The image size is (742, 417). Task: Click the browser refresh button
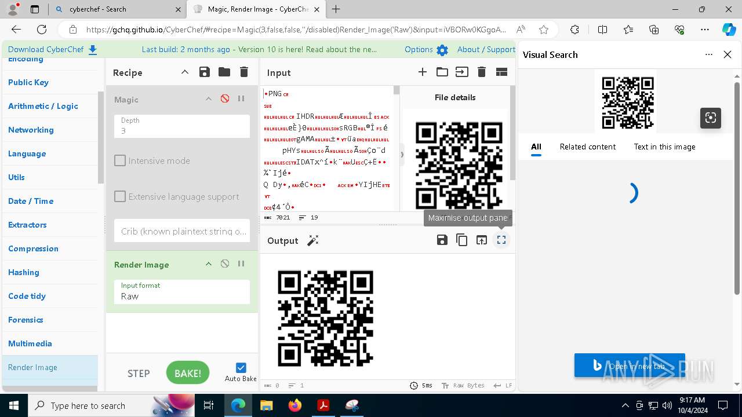click(x=42, y=30)
